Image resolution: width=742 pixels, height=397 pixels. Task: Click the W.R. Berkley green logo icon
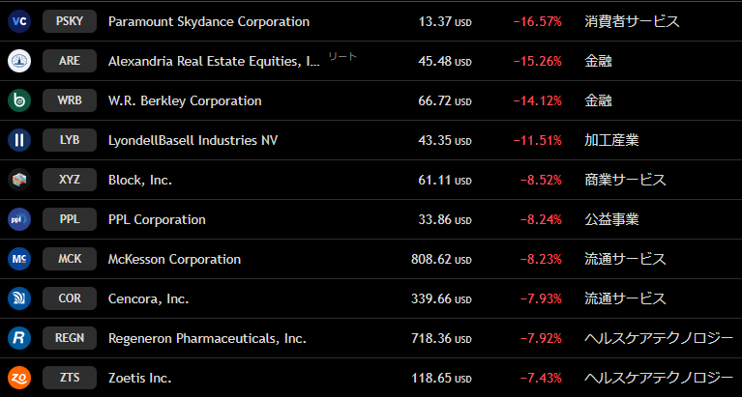(19, 100)
